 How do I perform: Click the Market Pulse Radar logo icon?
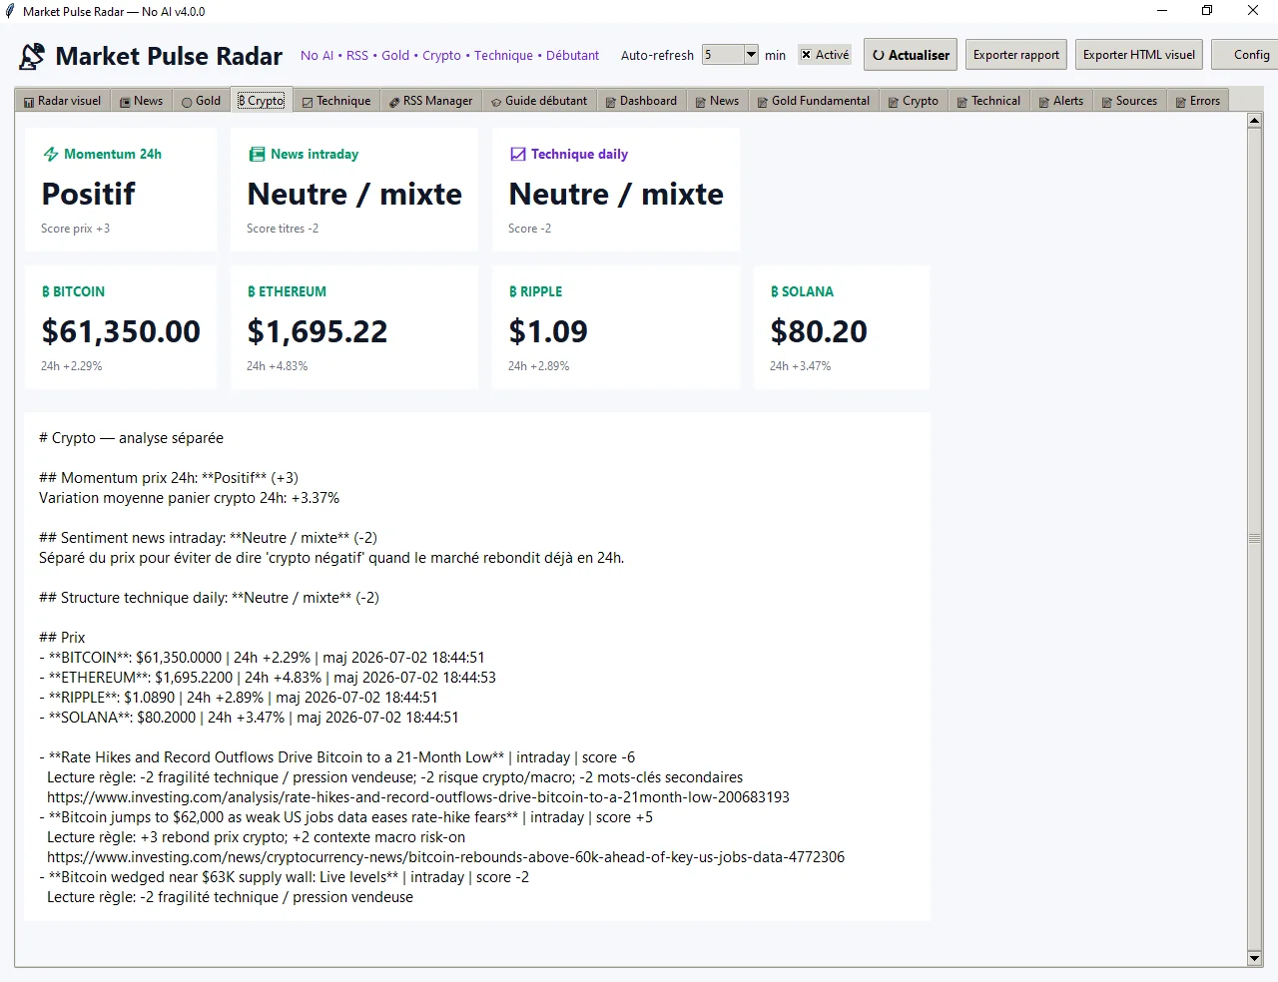click(32, 56)
